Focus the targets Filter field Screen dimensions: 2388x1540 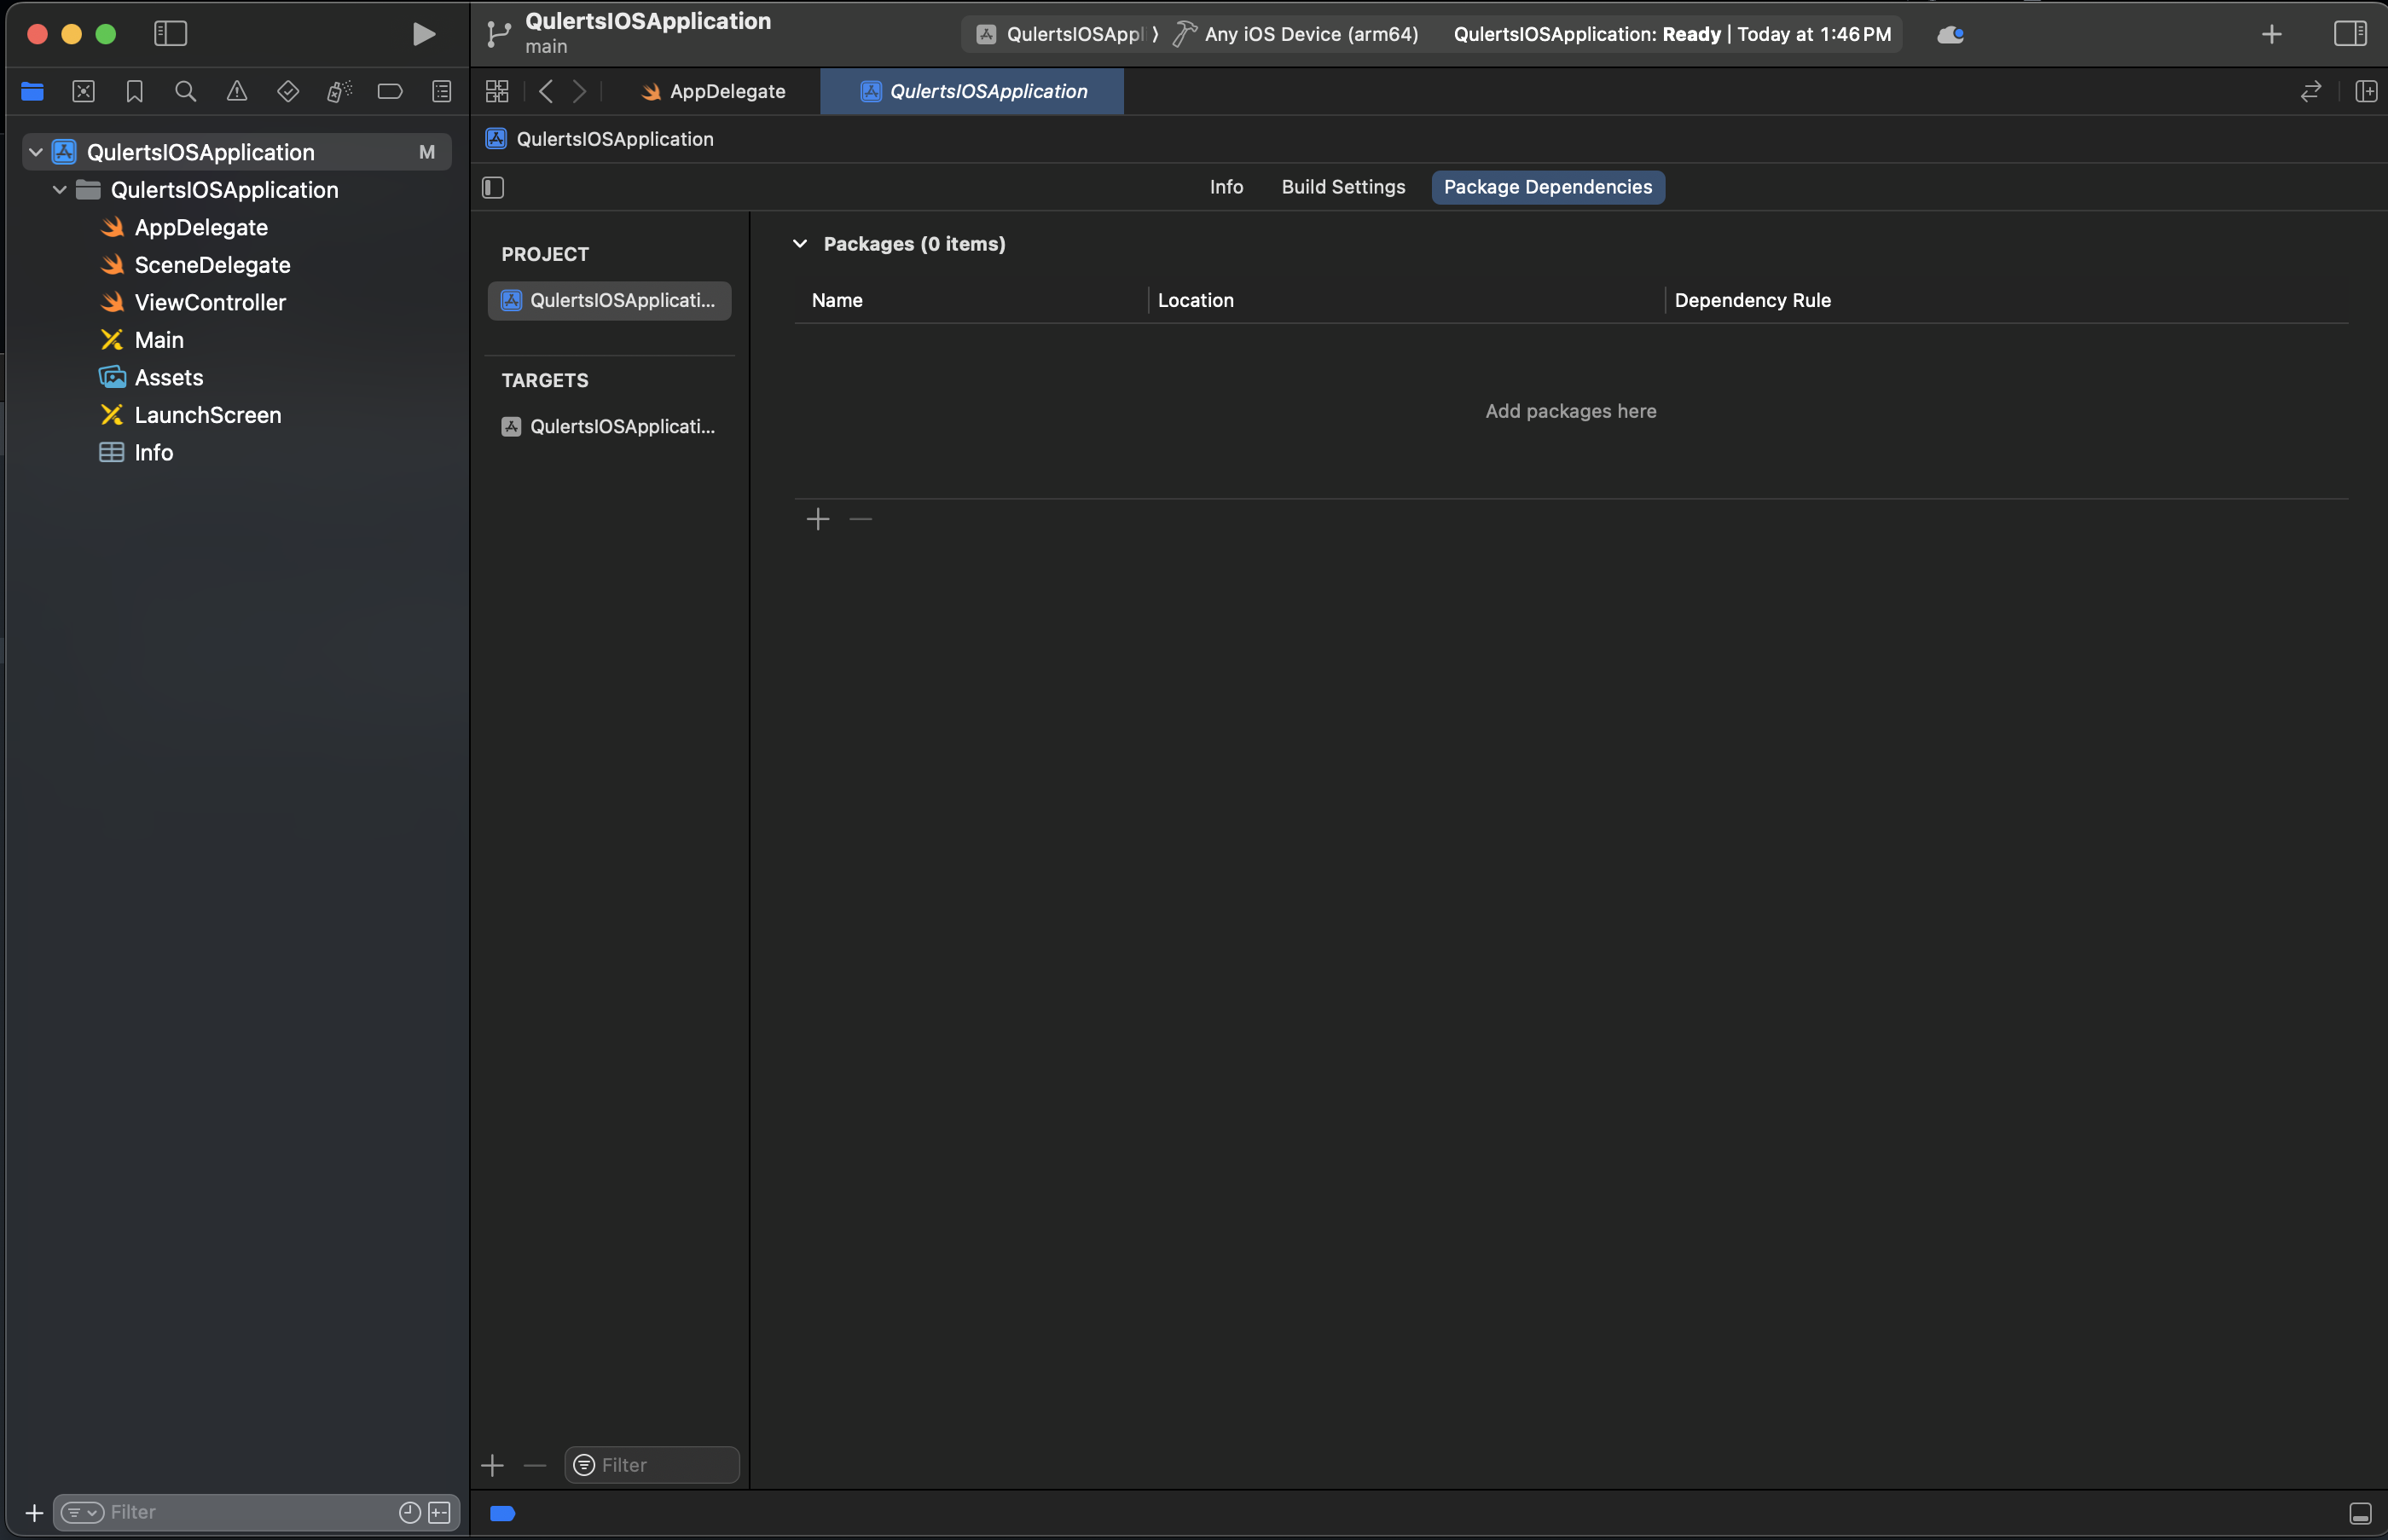tap(652, 1465)
